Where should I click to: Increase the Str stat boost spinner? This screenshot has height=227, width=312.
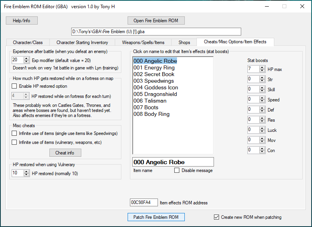[262, 78]
